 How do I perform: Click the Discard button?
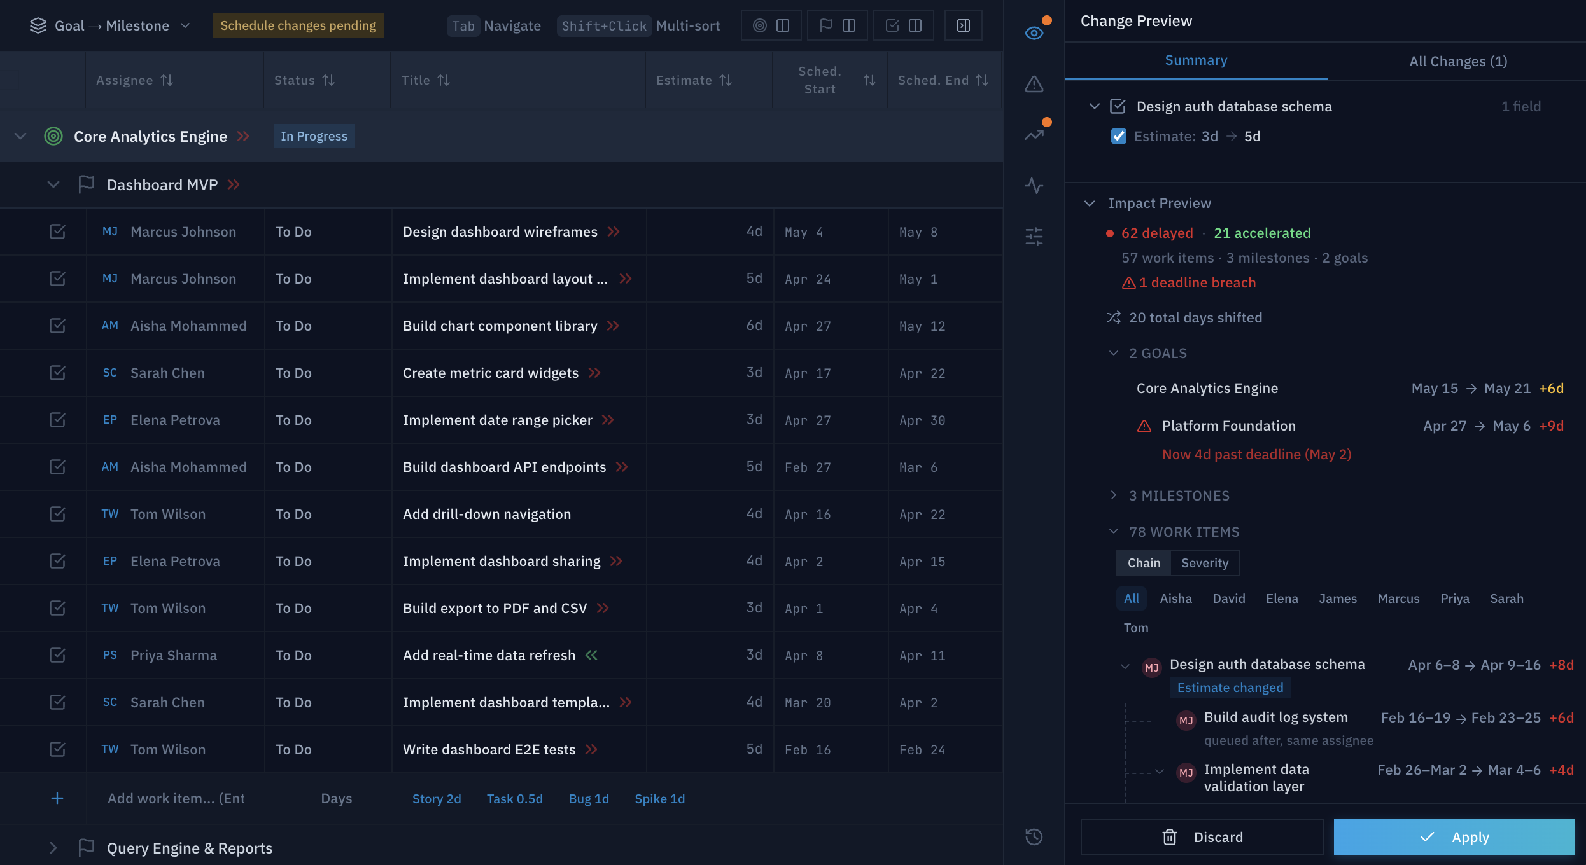click(1202, 837)
